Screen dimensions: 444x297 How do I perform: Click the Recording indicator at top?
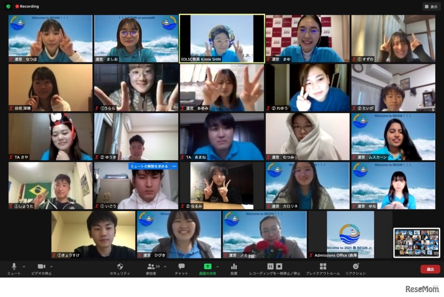click(x=27, y=7)
